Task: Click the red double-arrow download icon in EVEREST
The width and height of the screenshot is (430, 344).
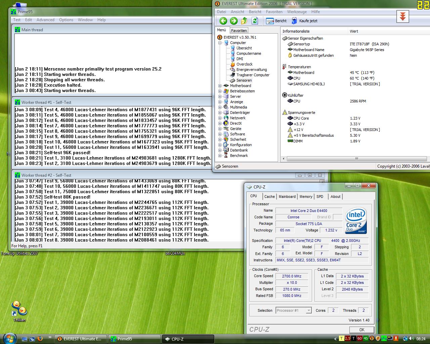Action: (x=402, y=16)
